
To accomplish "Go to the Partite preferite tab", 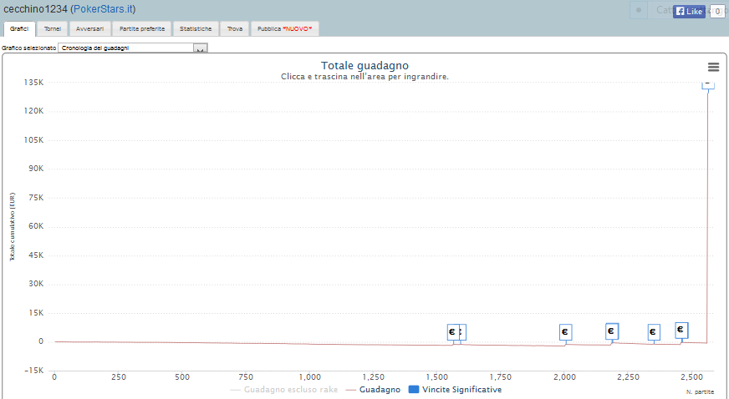I will [x=142, y=28].
